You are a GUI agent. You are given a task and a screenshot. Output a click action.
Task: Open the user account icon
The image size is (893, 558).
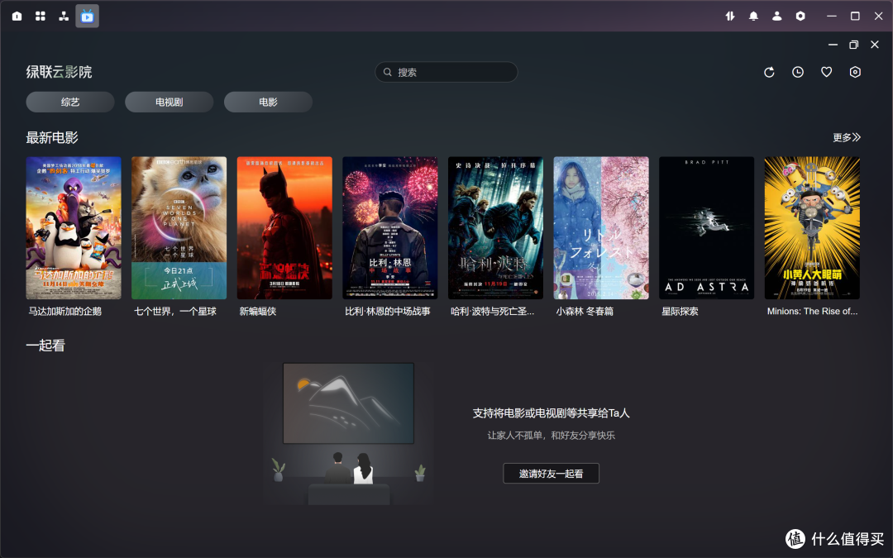point(776,16)
